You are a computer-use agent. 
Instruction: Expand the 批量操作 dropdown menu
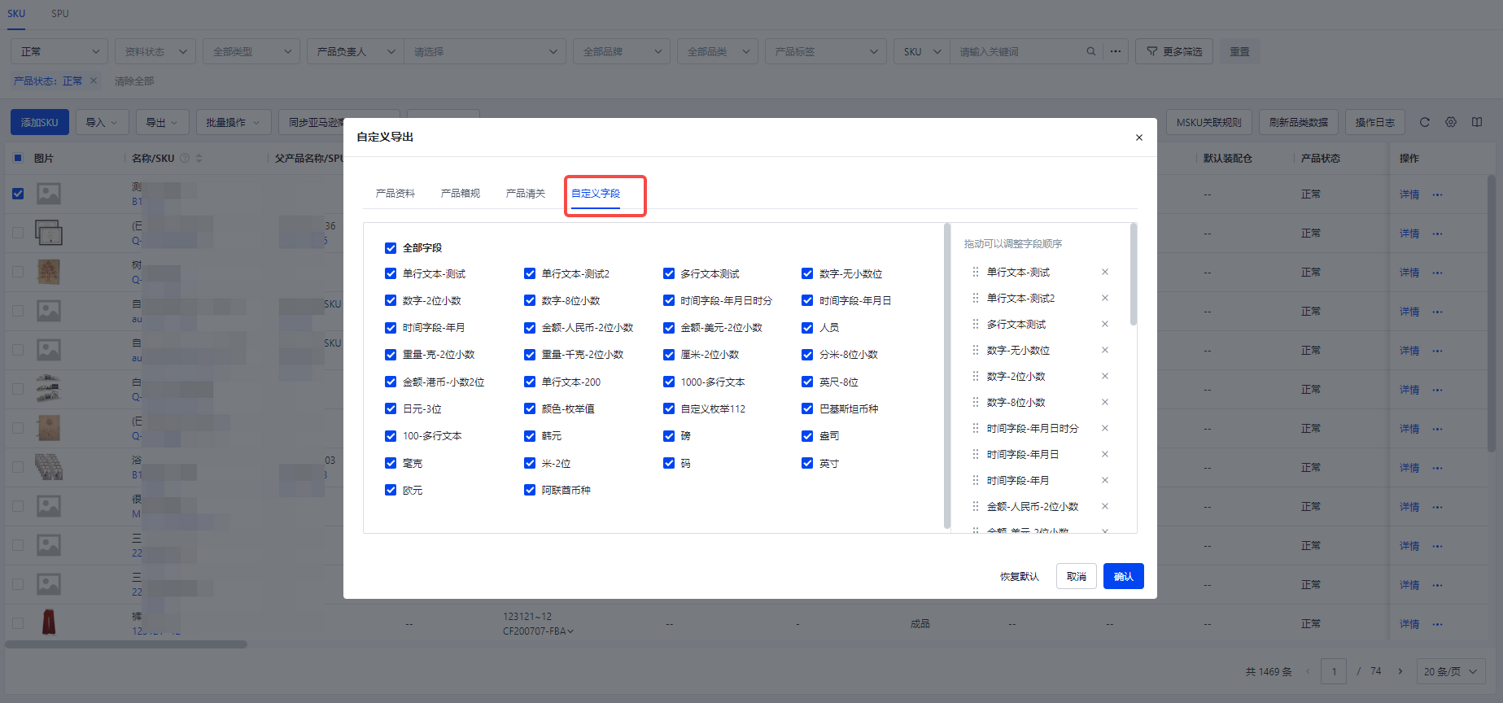(233, 123)
